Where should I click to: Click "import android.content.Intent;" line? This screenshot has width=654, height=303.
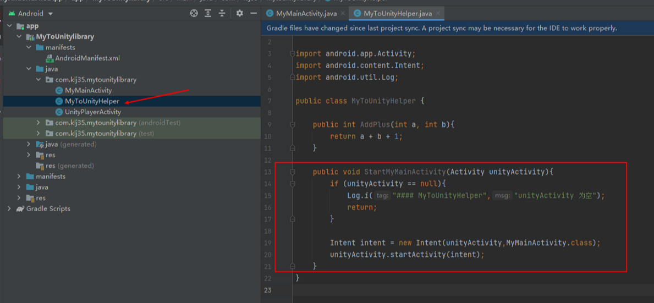point(360,65)
